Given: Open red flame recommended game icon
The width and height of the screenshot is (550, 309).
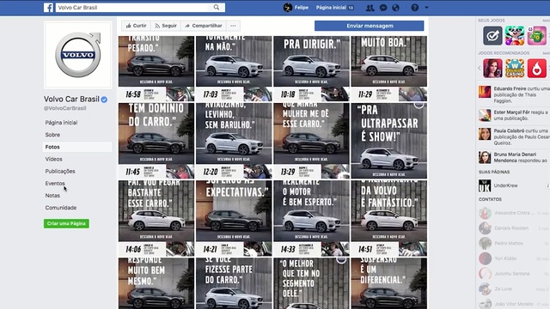Looking at the screenshot, I should pos(537,68).
